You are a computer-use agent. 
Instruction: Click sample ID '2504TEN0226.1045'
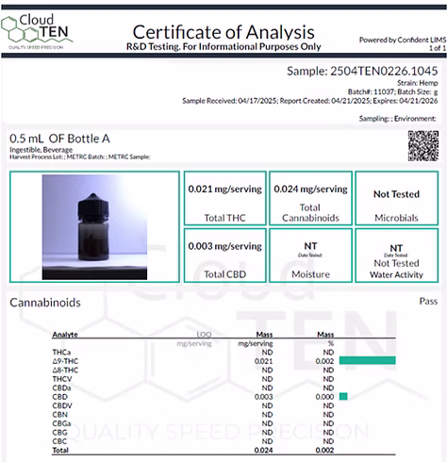(x=384, y=71)
